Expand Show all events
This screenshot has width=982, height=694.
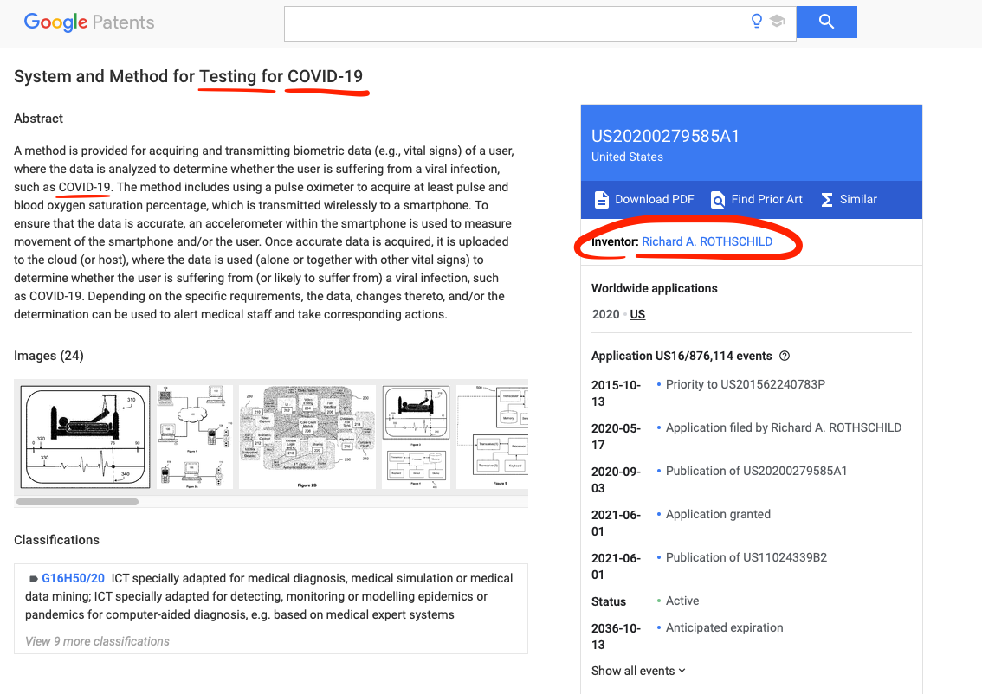pos(638,671)
